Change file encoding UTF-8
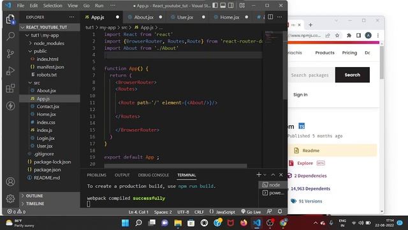Viewport: 408px width, 230px height. coord(183,211)
